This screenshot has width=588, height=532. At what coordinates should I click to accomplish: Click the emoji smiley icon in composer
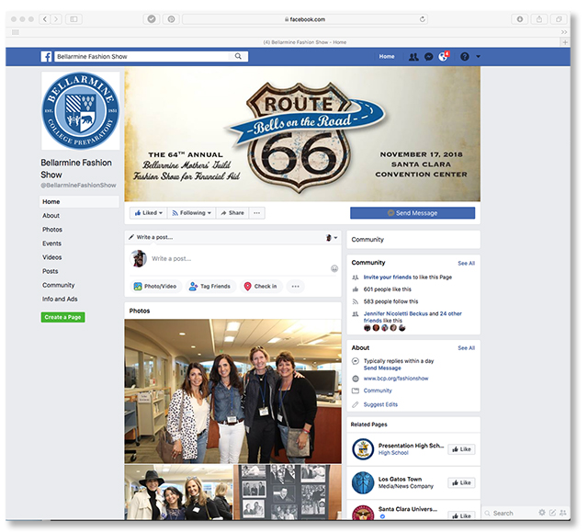(x=334, y=268)
